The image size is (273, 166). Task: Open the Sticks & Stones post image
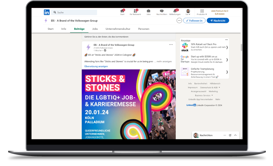point(129,104)
